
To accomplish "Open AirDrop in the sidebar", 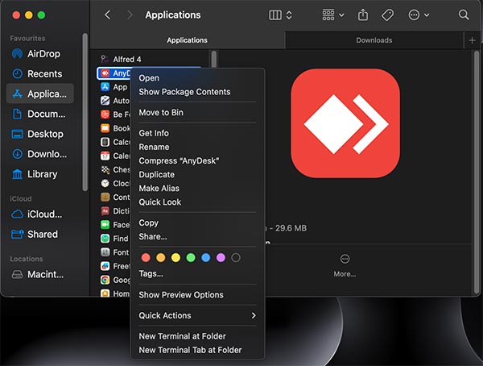I will coord(39,54).
